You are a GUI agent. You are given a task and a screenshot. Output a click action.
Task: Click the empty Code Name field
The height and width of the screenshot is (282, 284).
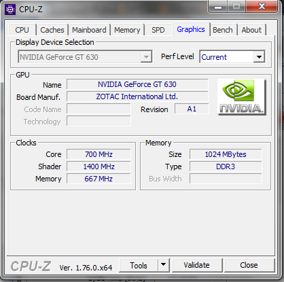tap(99, 109)
